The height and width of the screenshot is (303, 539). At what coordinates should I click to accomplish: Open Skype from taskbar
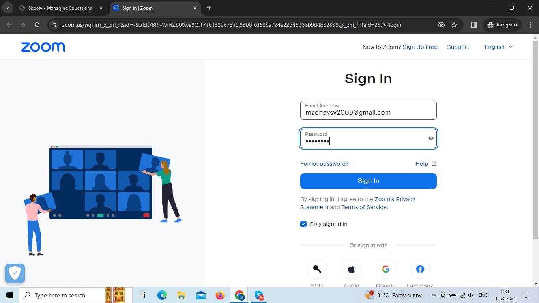tap(259, 295)
